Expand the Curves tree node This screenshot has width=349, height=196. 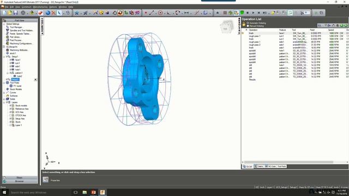4,93
